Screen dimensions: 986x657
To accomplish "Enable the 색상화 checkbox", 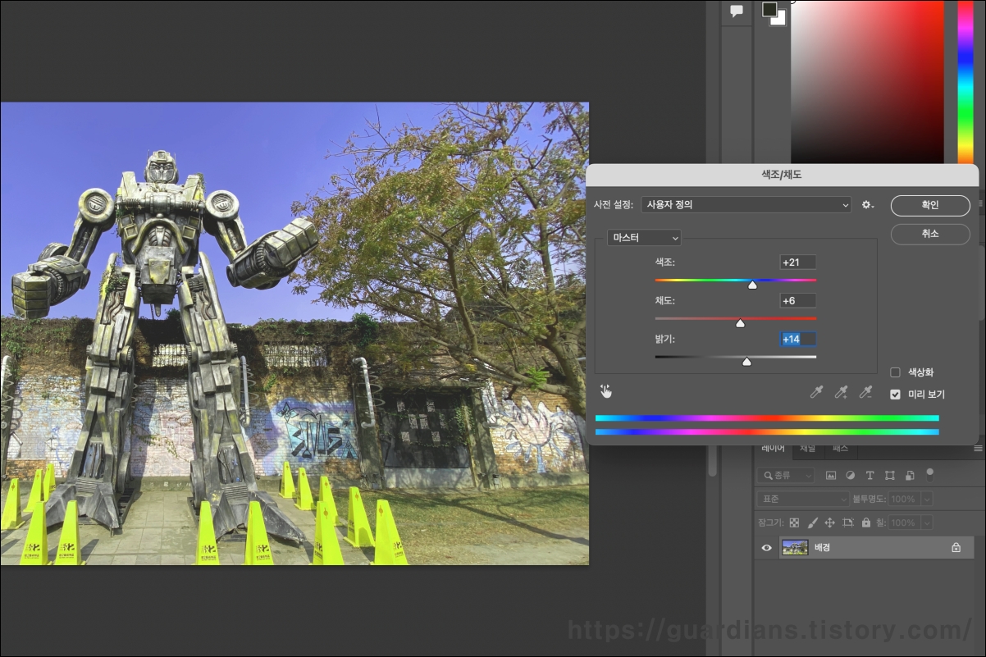I will click(895, 372).
